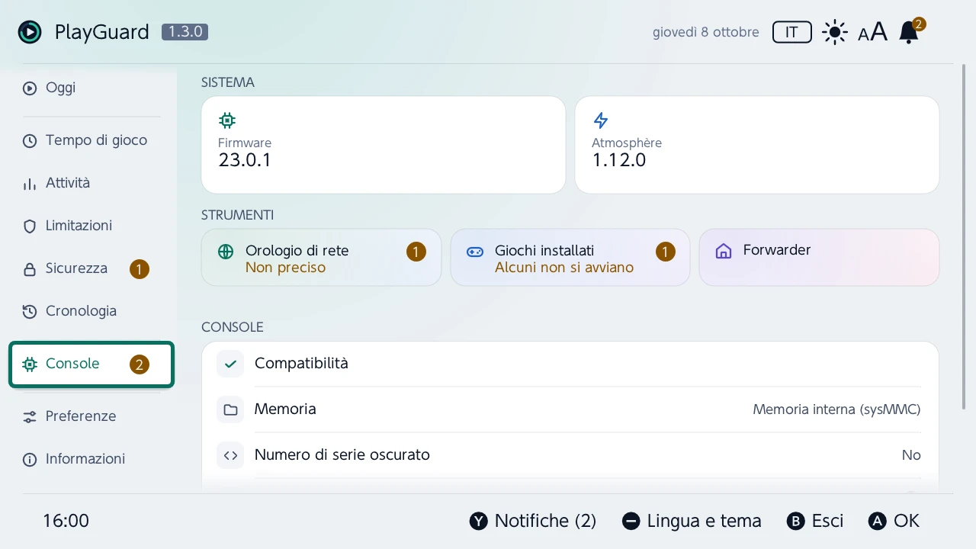Click the Compatibilità checkmark icon
The height and width of the screenshot is (549, 976).
(230, 364)
